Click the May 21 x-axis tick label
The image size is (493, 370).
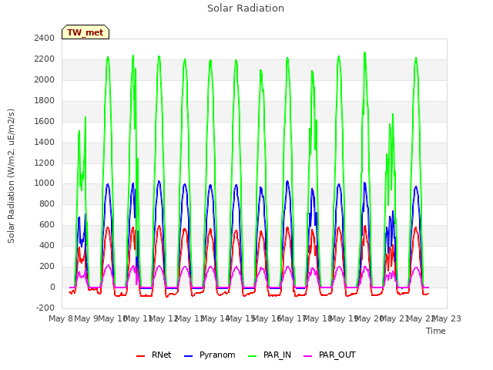pos(395,318)
